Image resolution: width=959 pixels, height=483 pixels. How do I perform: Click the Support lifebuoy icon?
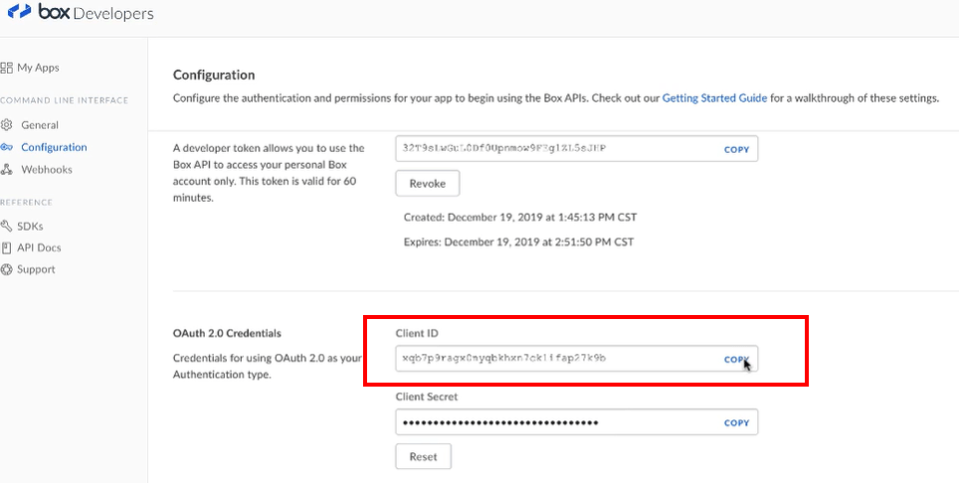click(7, 269)
